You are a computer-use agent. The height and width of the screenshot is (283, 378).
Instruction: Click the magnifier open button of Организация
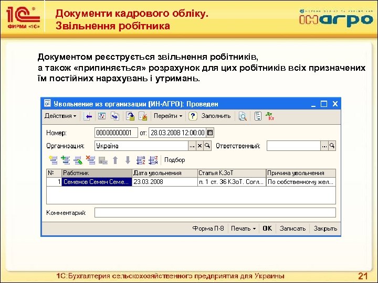tap(207, 146)
